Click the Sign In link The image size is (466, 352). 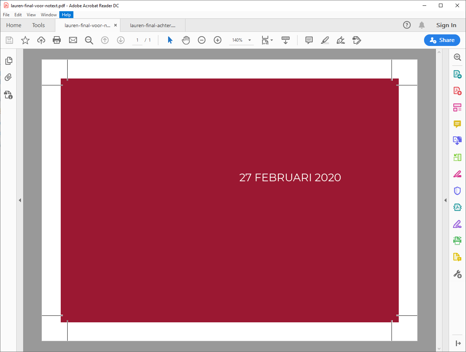446,25
